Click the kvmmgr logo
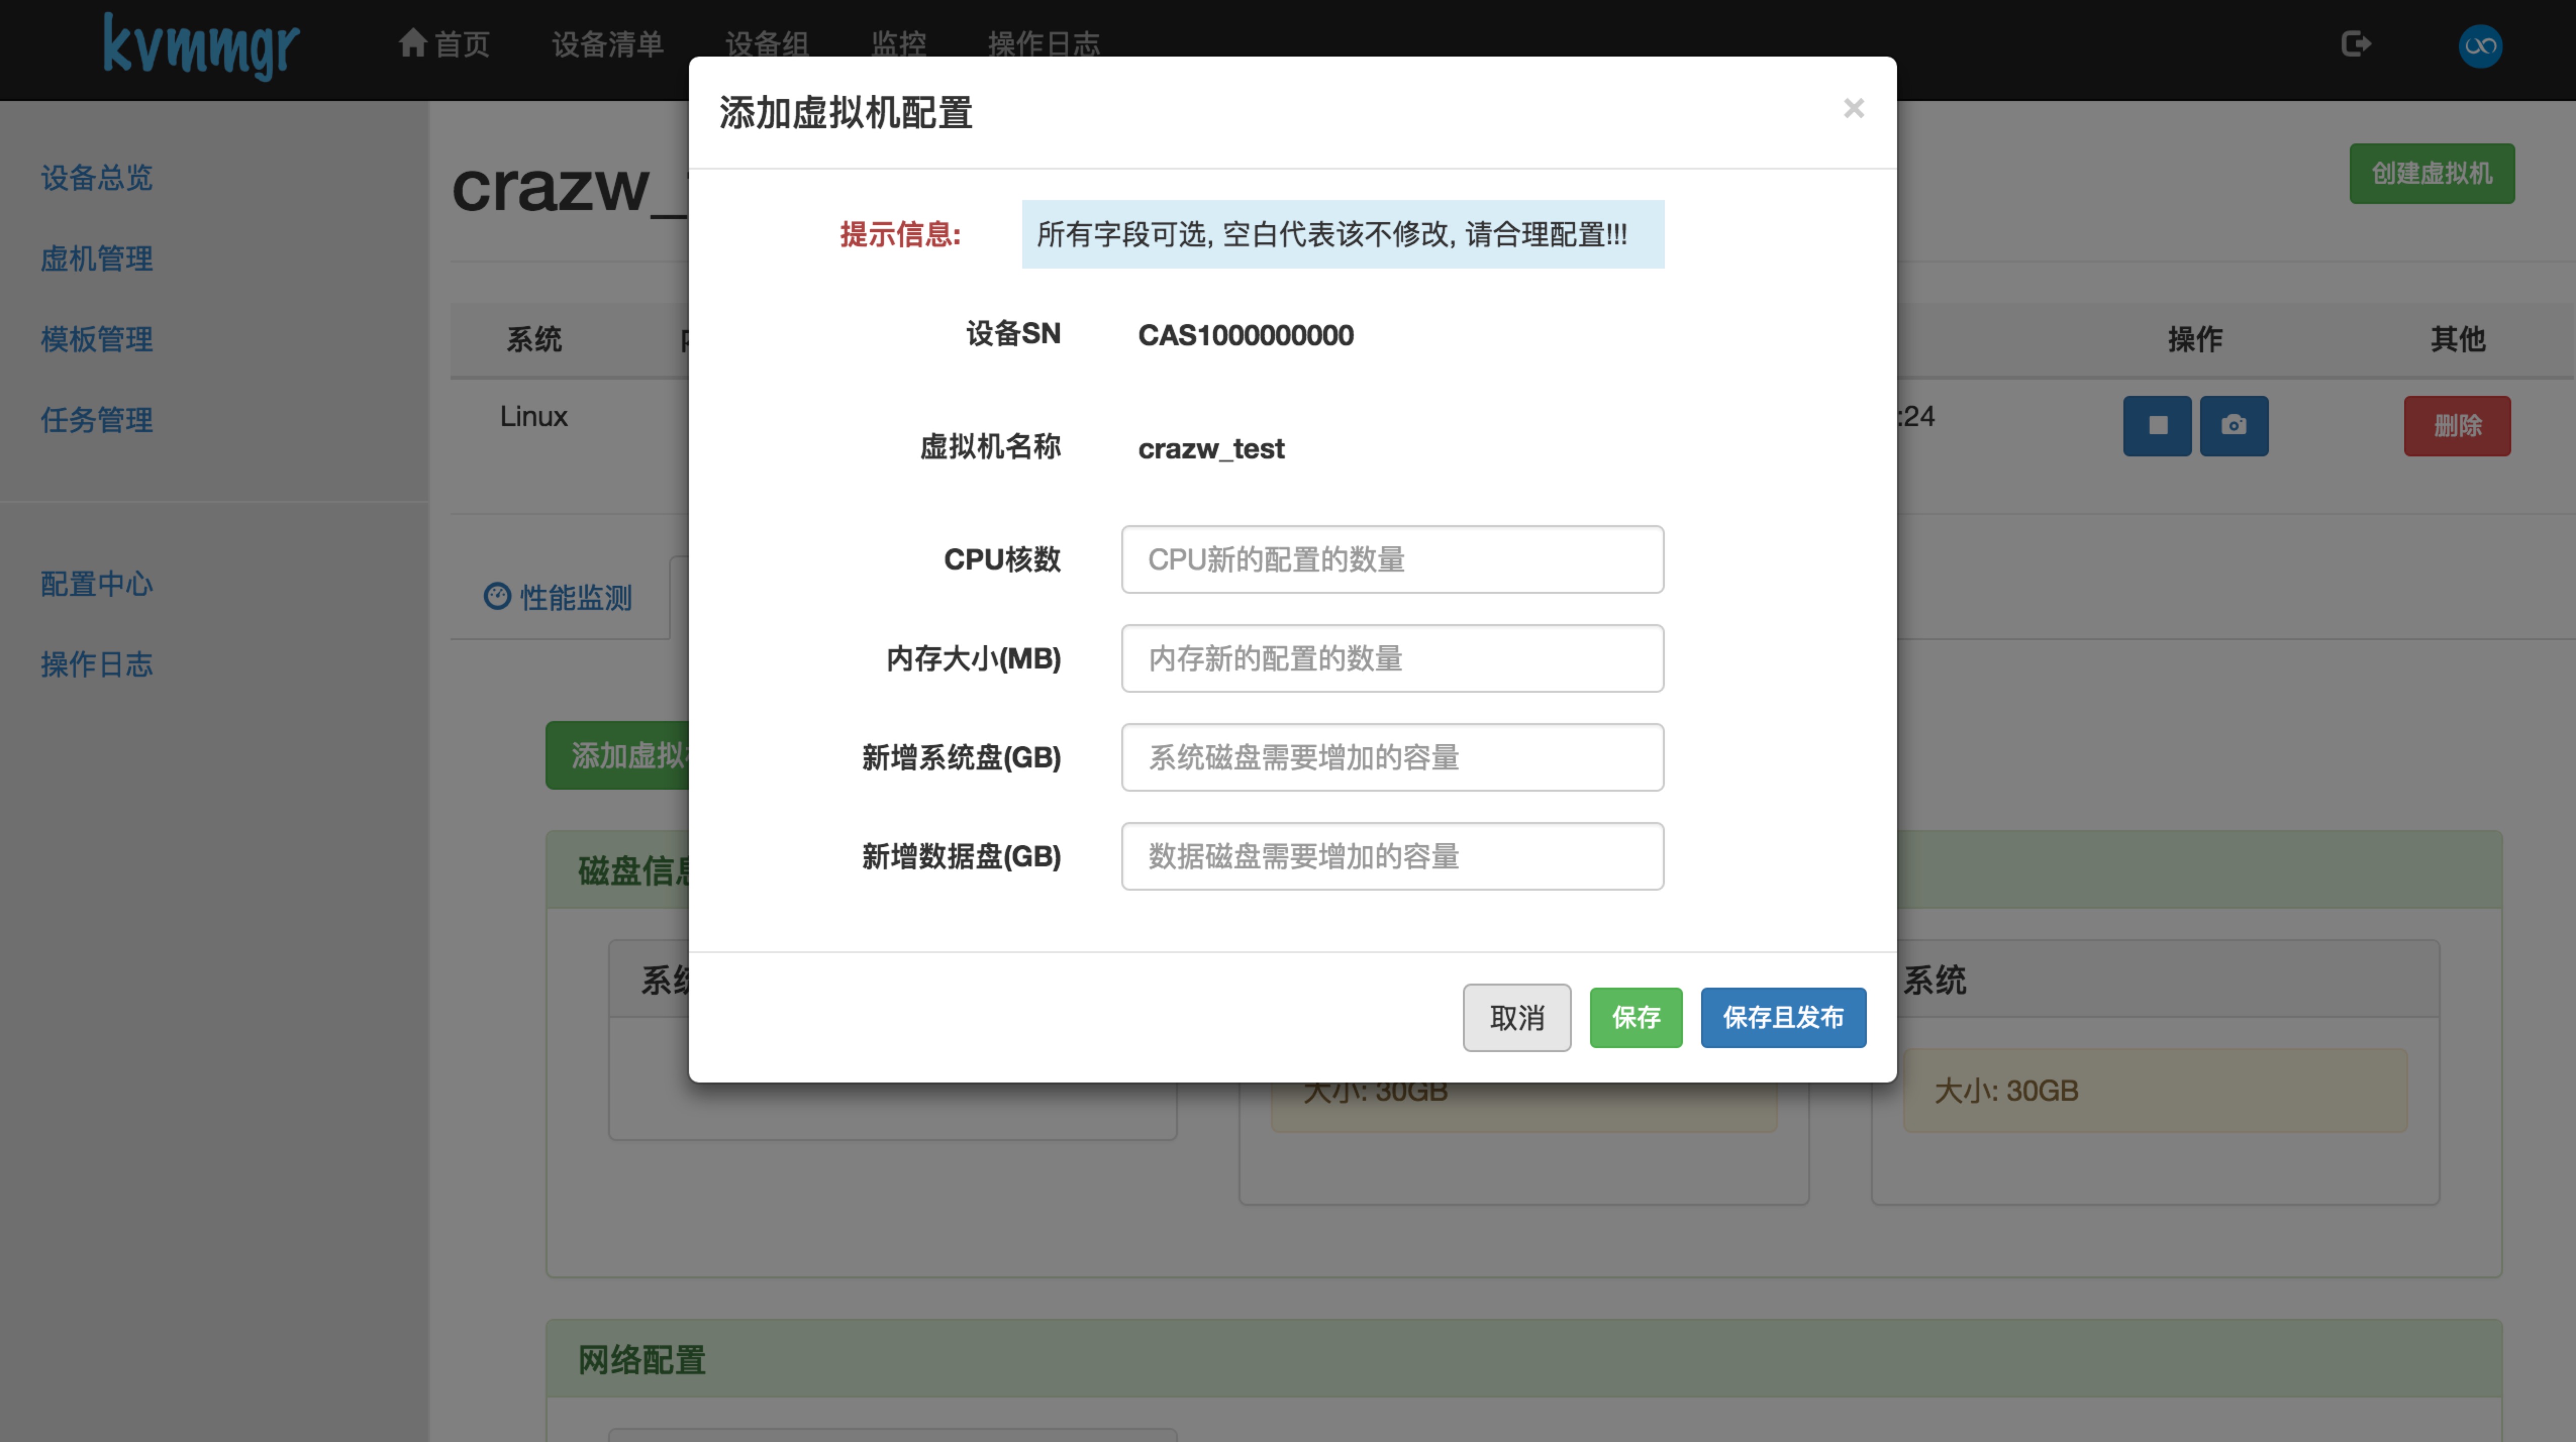Viewport: 2576px width, 1442px height. [201, 45]
